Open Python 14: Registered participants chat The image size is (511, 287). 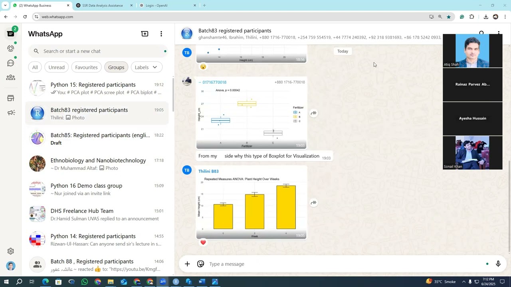coord(97,240)
